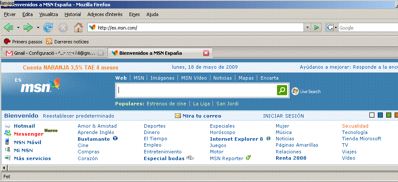Click the butterfly icon beside MSN Reporter
The image size is (398, 182).
248,158
